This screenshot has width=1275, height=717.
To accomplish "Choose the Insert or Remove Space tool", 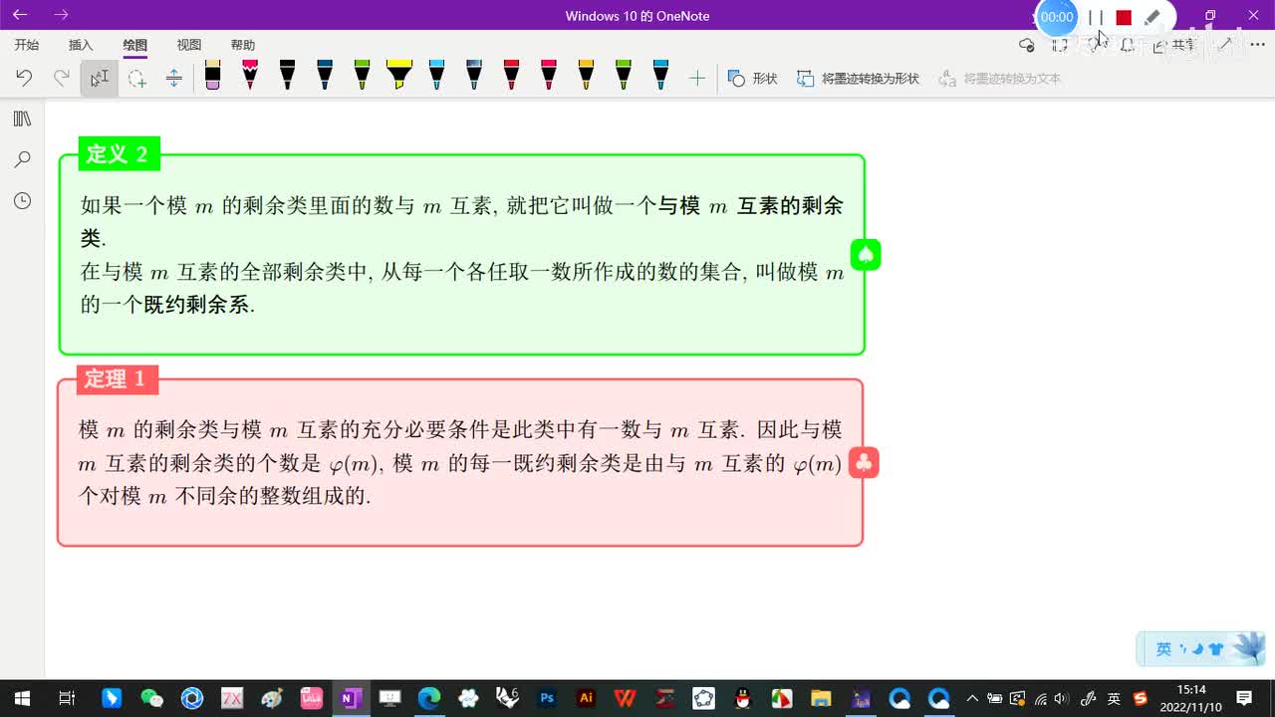I will pos(174,78).
